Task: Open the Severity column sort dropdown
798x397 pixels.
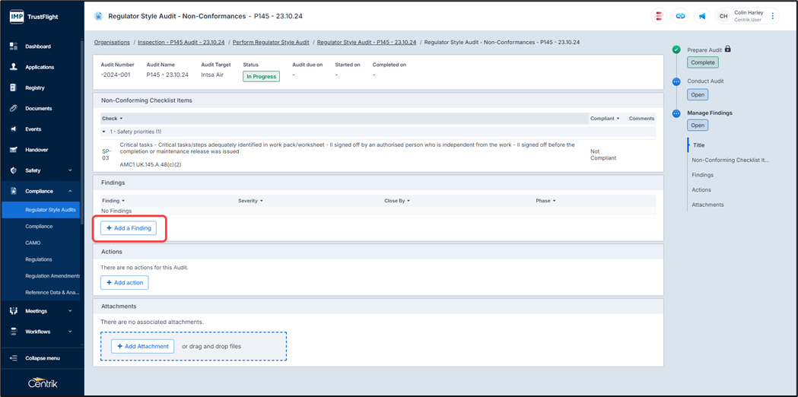Action: [261, 201]
